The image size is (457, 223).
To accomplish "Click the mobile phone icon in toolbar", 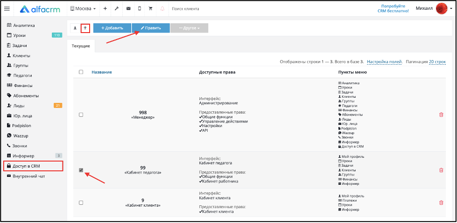I will 140,9.
